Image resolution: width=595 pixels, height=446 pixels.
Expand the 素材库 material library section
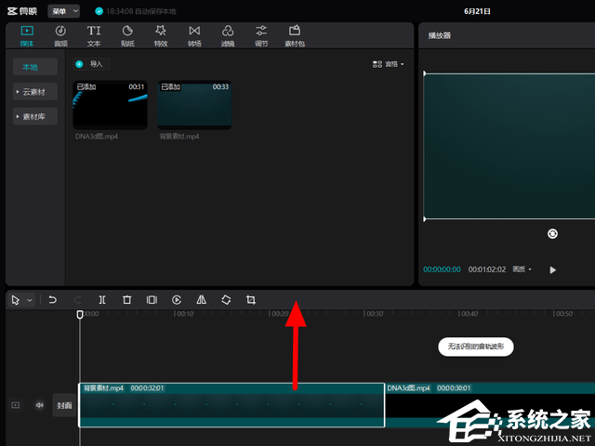pos(35,116)
